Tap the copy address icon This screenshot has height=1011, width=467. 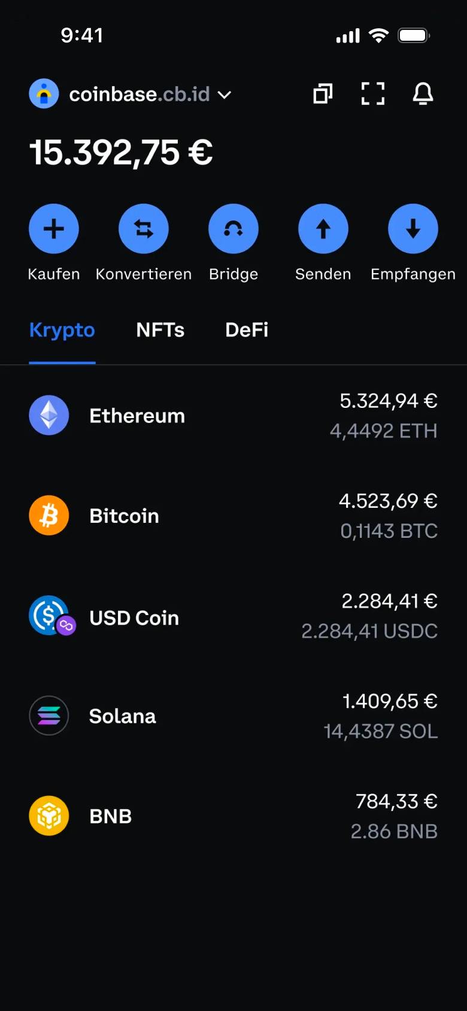pyautogui.click(x=323, y=93)
